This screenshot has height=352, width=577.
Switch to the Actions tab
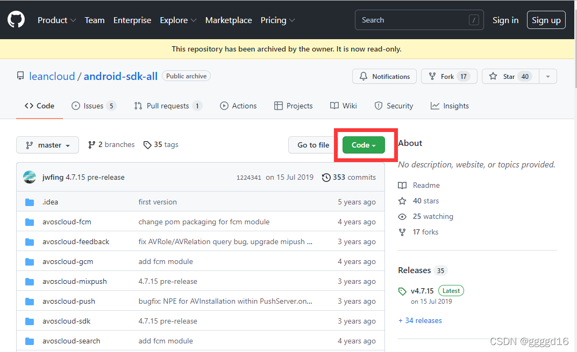(x=238, y=106)
